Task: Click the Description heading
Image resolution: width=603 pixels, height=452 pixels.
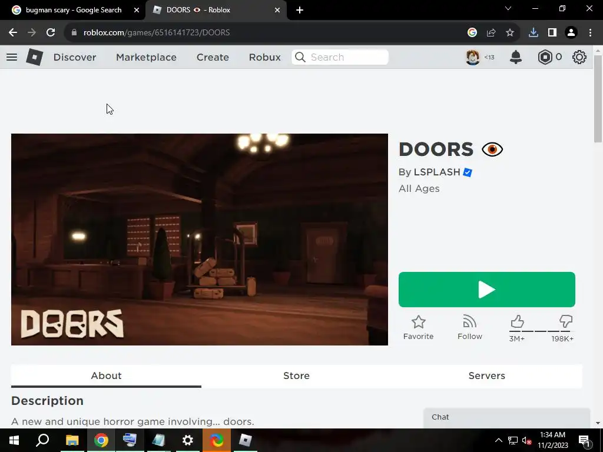Action: point(47,400)
